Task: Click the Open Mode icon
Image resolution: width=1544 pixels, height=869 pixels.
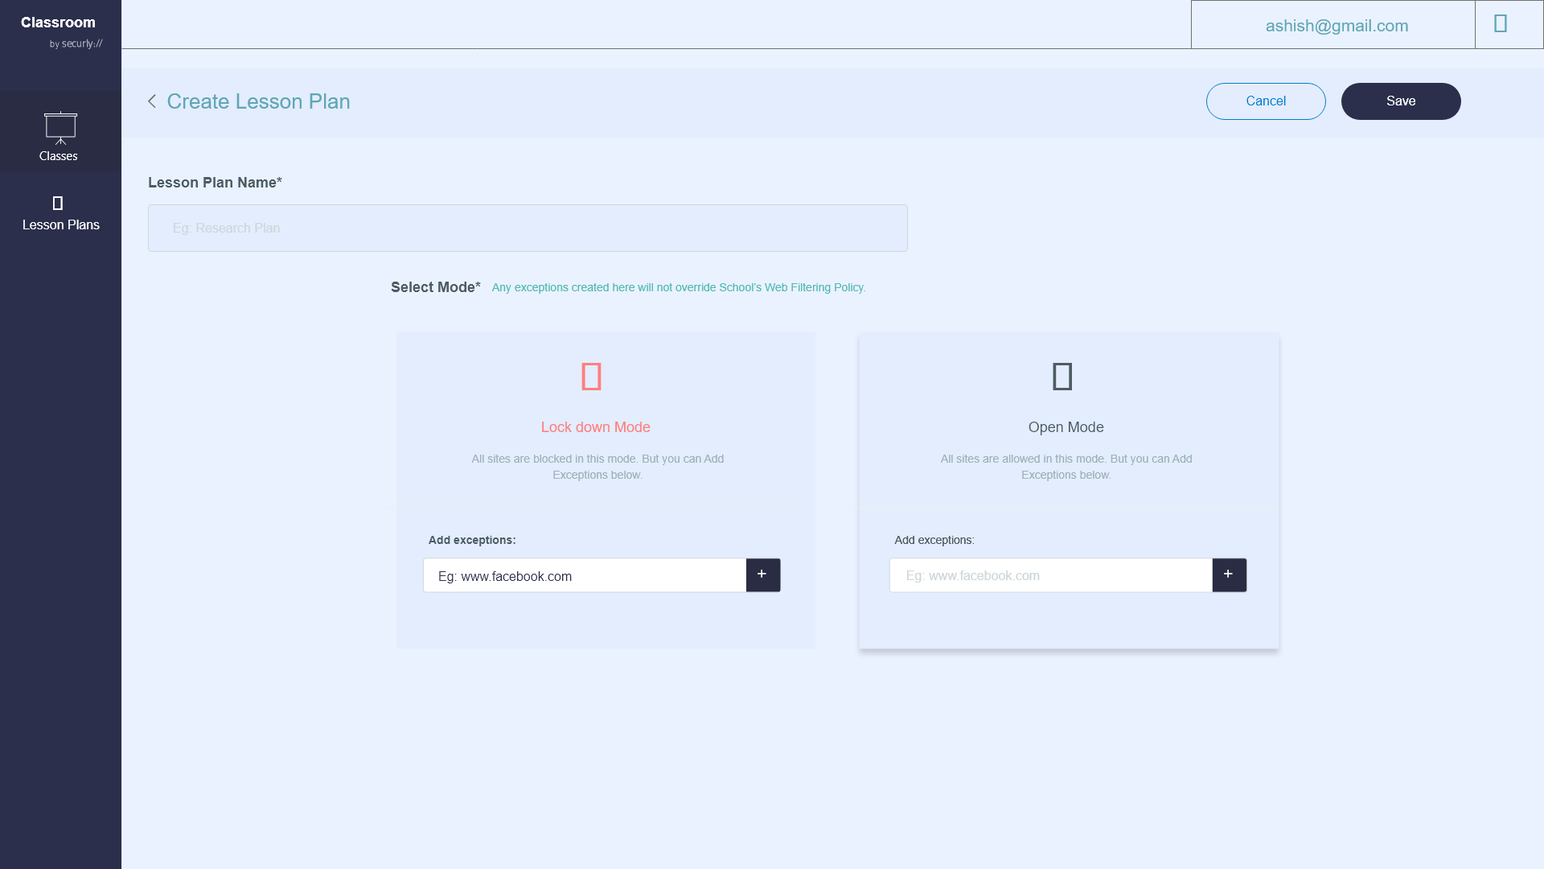Action: tap(1062, 377)
